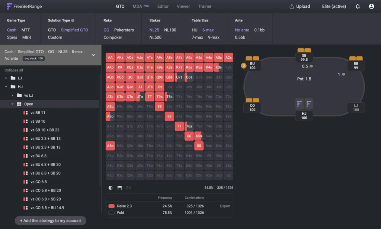Switch to the Trainer tab
381x229 pixels.
(x=205, y=6)
